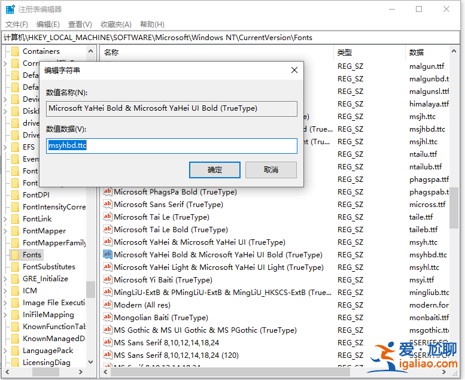This screenshot has height=380, width=465.
Task: Sort by the 名称 column header
Action: point(217,52)
